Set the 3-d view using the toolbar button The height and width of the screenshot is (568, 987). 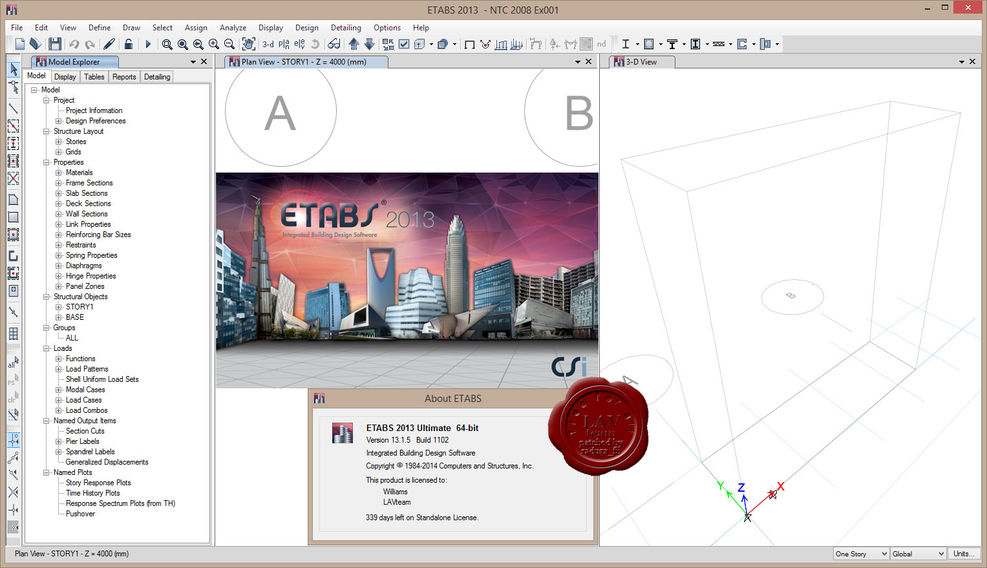pos(268,44)
